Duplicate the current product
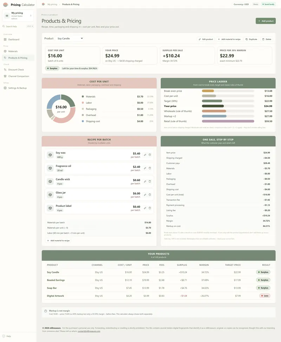Screen dimensions: 281x342 tap(251, 39)
